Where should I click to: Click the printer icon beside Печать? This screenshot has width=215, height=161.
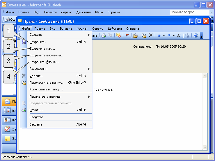coord(24,110)
